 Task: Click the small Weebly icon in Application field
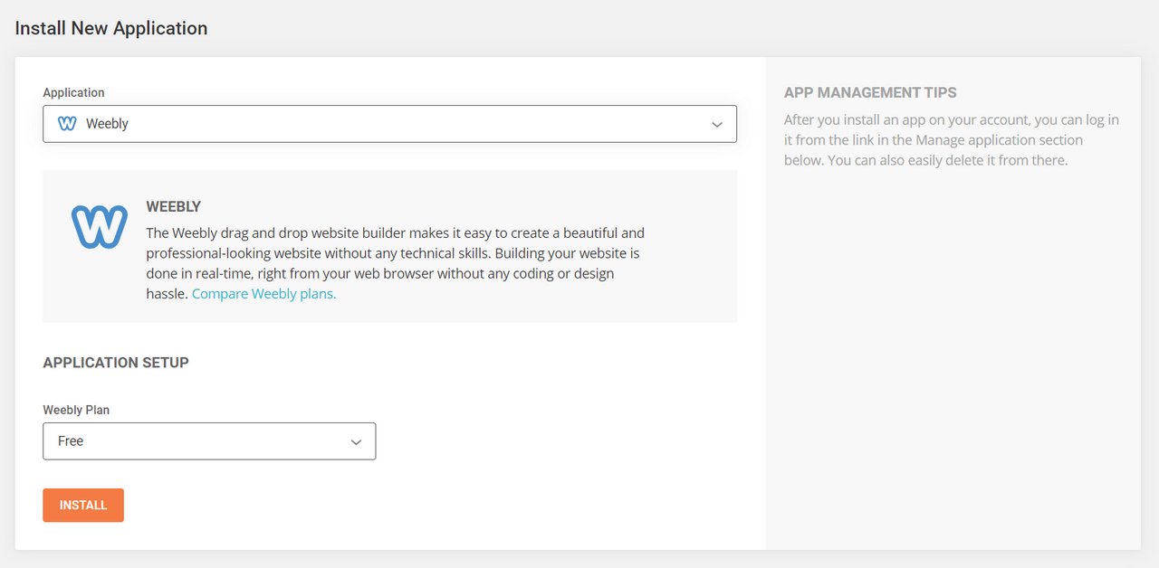67,124
